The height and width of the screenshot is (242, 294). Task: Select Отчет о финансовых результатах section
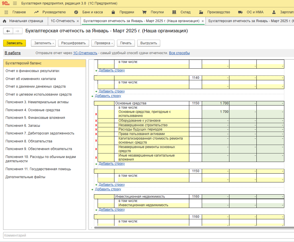pyautogui.click(x=32, y=71)
